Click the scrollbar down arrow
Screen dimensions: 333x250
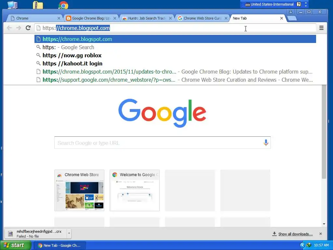[324, 224]
